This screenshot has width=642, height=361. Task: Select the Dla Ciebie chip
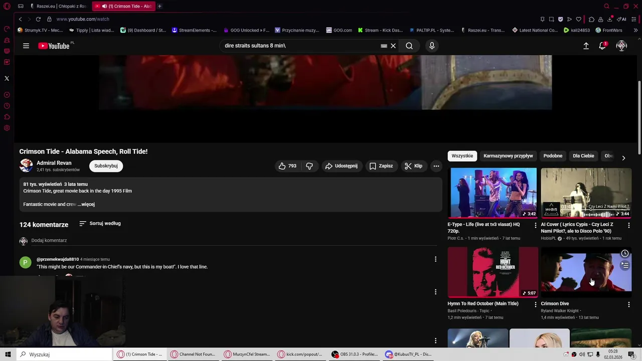click(583, 156)
